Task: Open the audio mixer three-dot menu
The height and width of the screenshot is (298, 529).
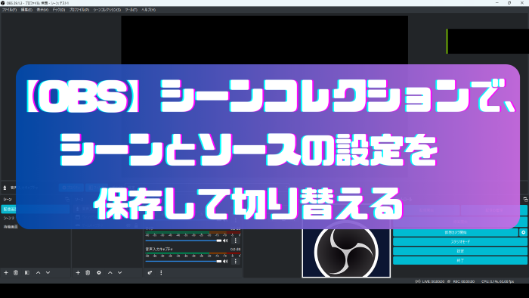Action: pyautogui.click(x=161, y=272)
